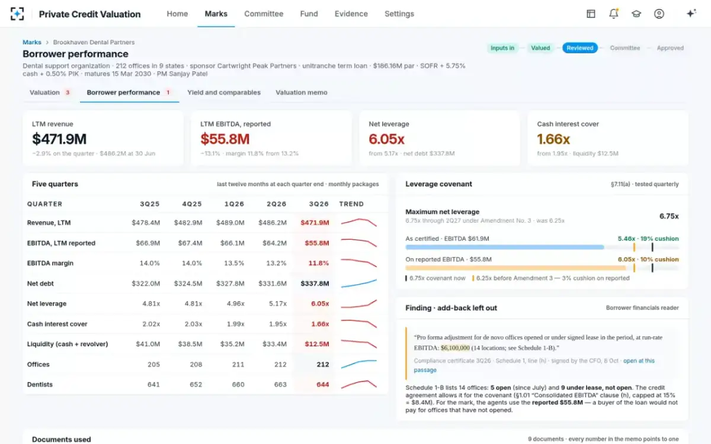The width and height of the screenshot is (711, 444).
Task: Click the Net leverage 6.05x card
Action: click(440, 138)
